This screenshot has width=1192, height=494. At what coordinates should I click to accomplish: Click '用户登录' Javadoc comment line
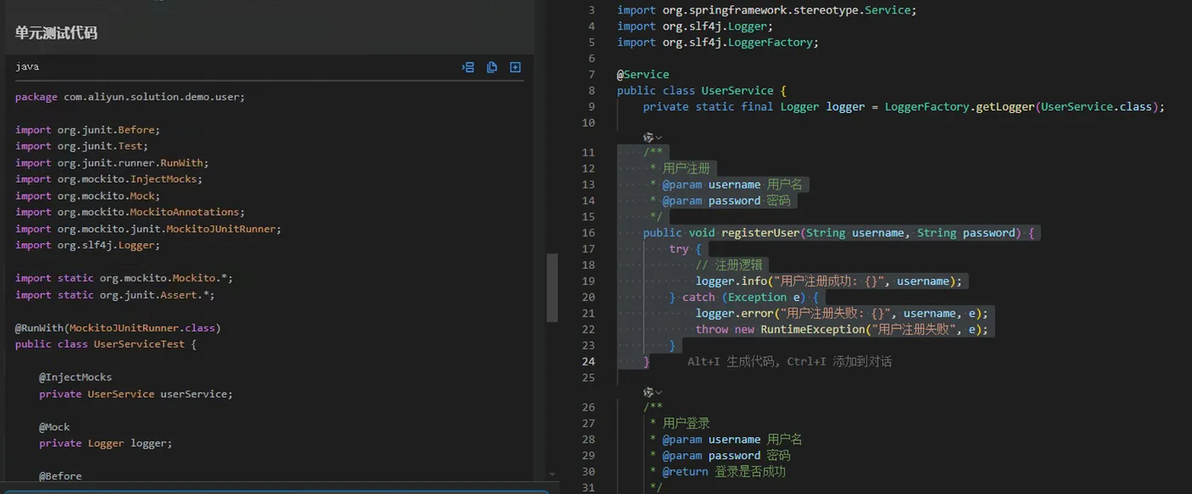click(679, 423)
